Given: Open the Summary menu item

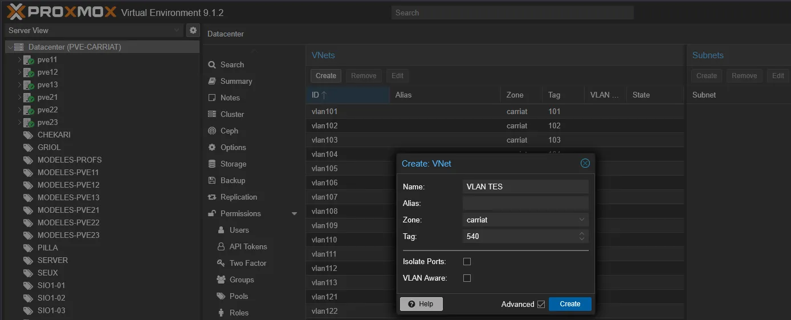Looking at the screenshot, I should (236, 81).
